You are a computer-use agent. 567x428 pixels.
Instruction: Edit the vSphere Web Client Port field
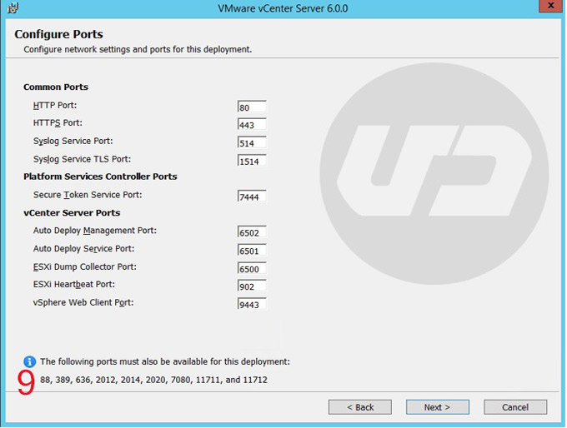point(252,304)
